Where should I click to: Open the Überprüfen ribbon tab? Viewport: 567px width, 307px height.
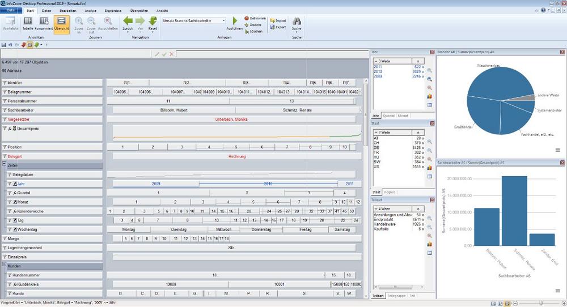pyautogui.click(x=139, y=11)
